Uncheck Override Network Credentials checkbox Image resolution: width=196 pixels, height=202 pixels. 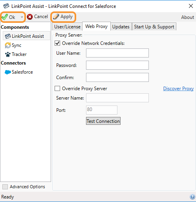click(x=57, y=43)
